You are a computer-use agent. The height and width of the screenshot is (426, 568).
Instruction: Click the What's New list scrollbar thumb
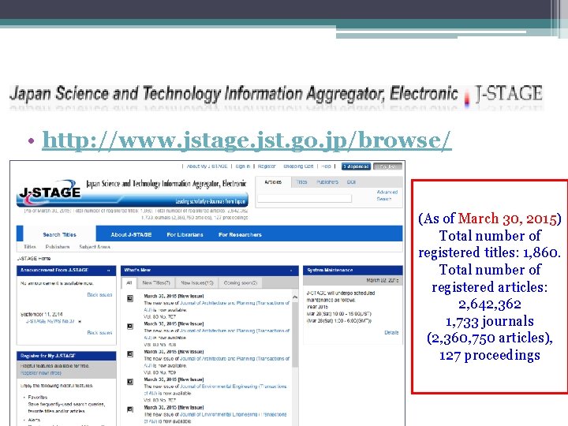[x=295, y=334]
